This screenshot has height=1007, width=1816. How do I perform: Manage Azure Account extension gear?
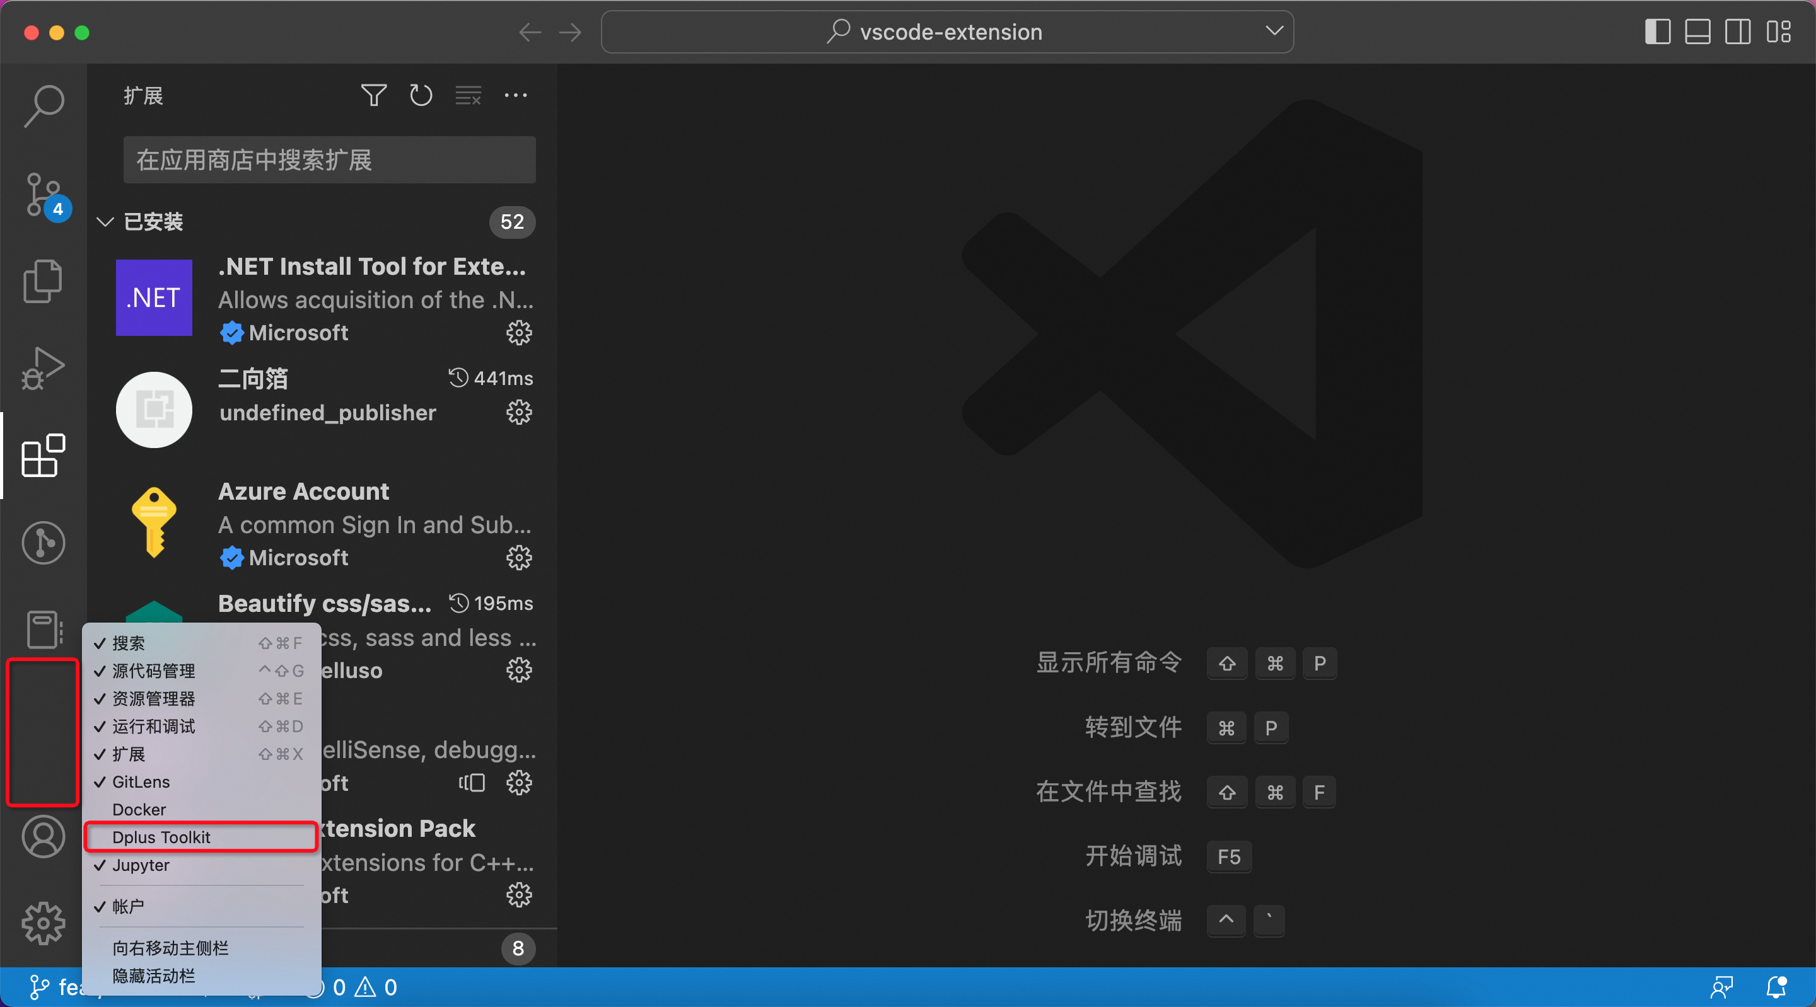click(x=519, y=558)
